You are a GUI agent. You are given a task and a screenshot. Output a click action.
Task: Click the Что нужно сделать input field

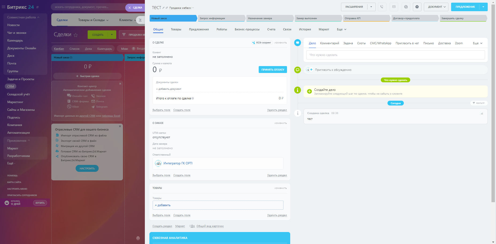point(396,55)
